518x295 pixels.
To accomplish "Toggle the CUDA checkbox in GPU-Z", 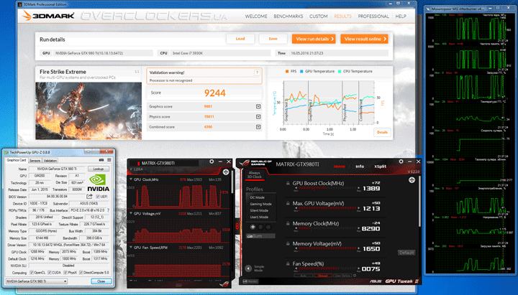I will point(50,273).
